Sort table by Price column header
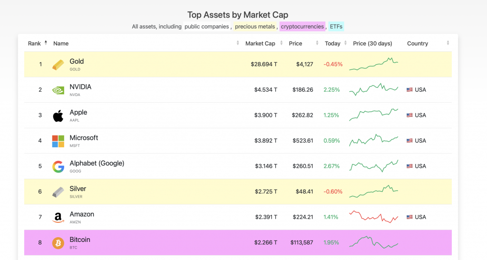This screenshot has height=260, width=487. click(295, 43)
